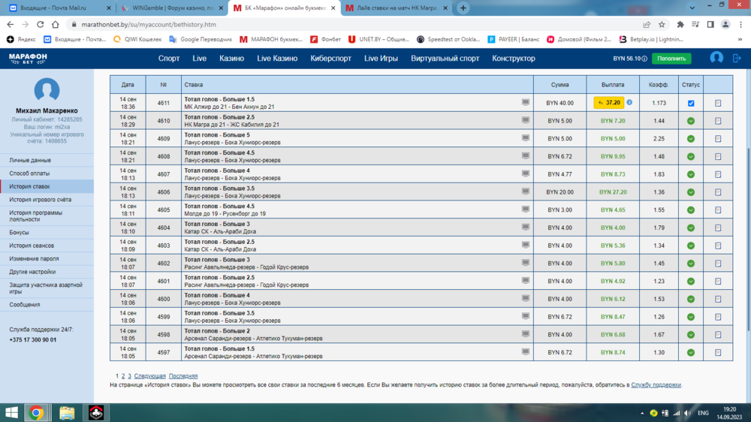751x422 pixels.
Task: Click the Marathon Bet logo
Action: pos(28,59)
